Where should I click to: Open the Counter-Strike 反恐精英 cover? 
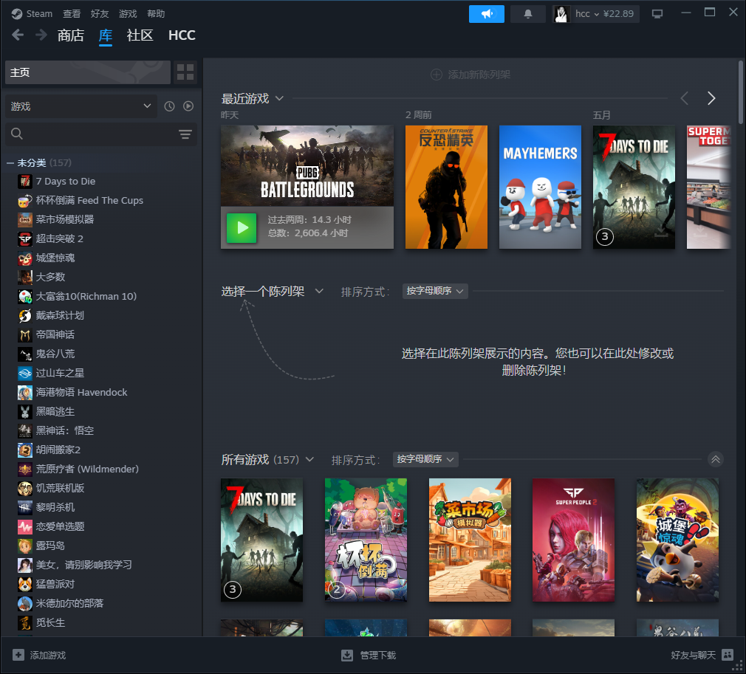[446, 187]
